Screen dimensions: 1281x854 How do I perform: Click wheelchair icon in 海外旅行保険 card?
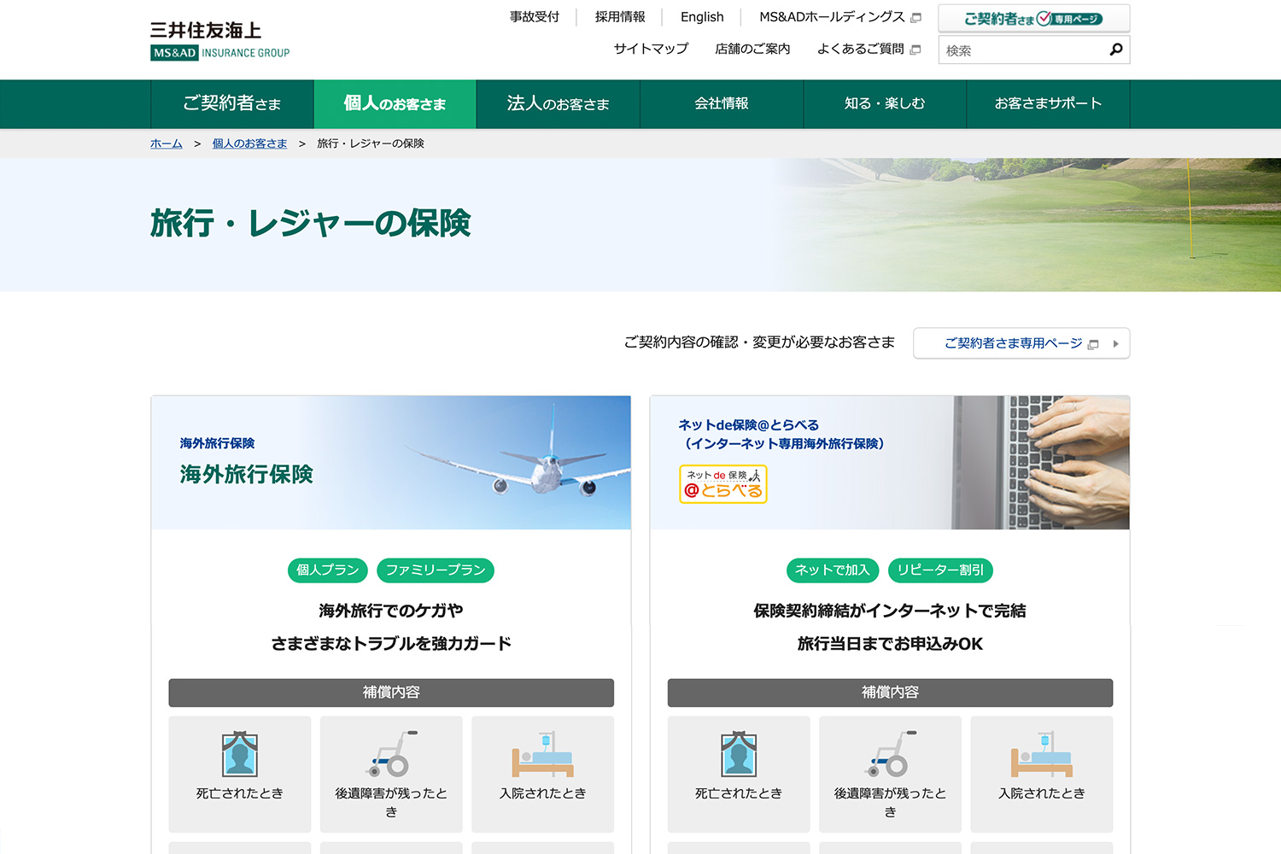coord(391,753)
